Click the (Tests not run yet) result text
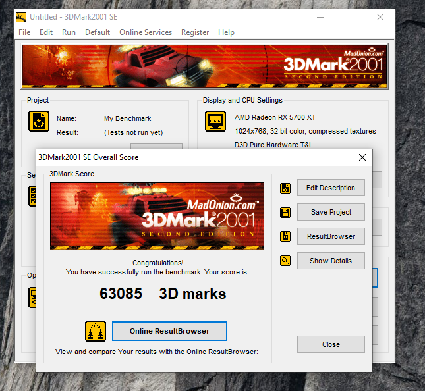 (134, 132)
